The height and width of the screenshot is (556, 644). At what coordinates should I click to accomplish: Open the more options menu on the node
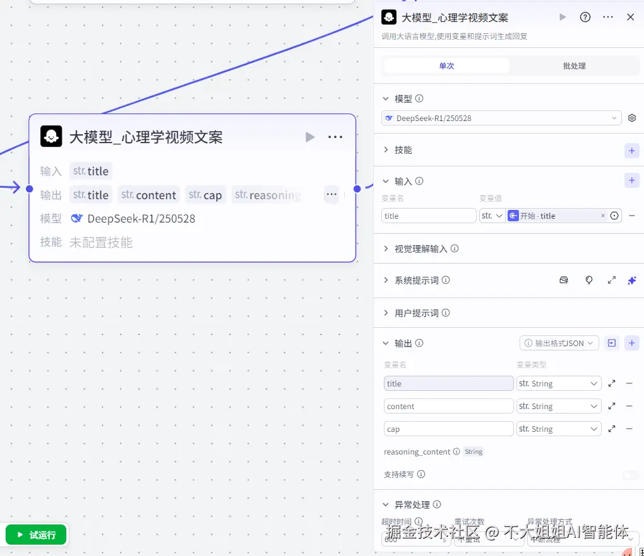point(335,137)
